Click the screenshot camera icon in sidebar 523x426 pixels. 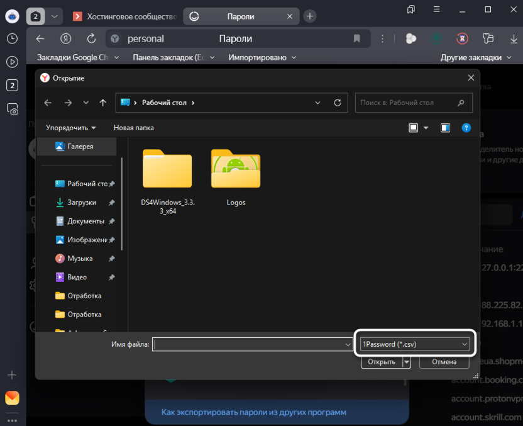point(12,109)
